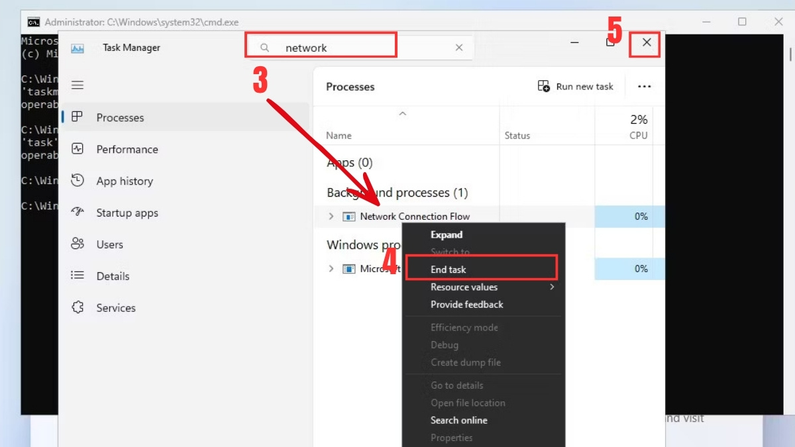Open the three-dot more options menu

[644, 86]
